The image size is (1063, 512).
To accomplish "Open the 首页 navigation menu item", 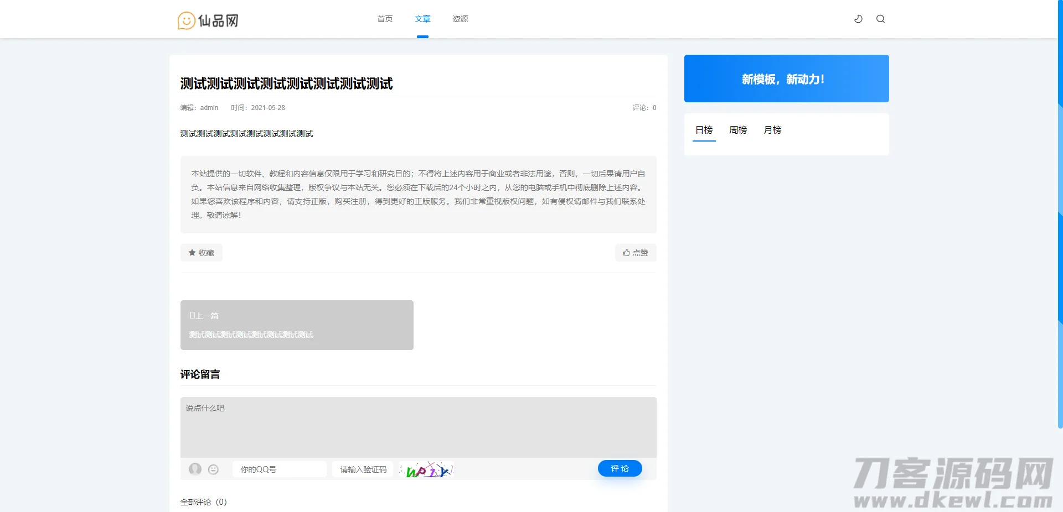I will tap(385, 18).
